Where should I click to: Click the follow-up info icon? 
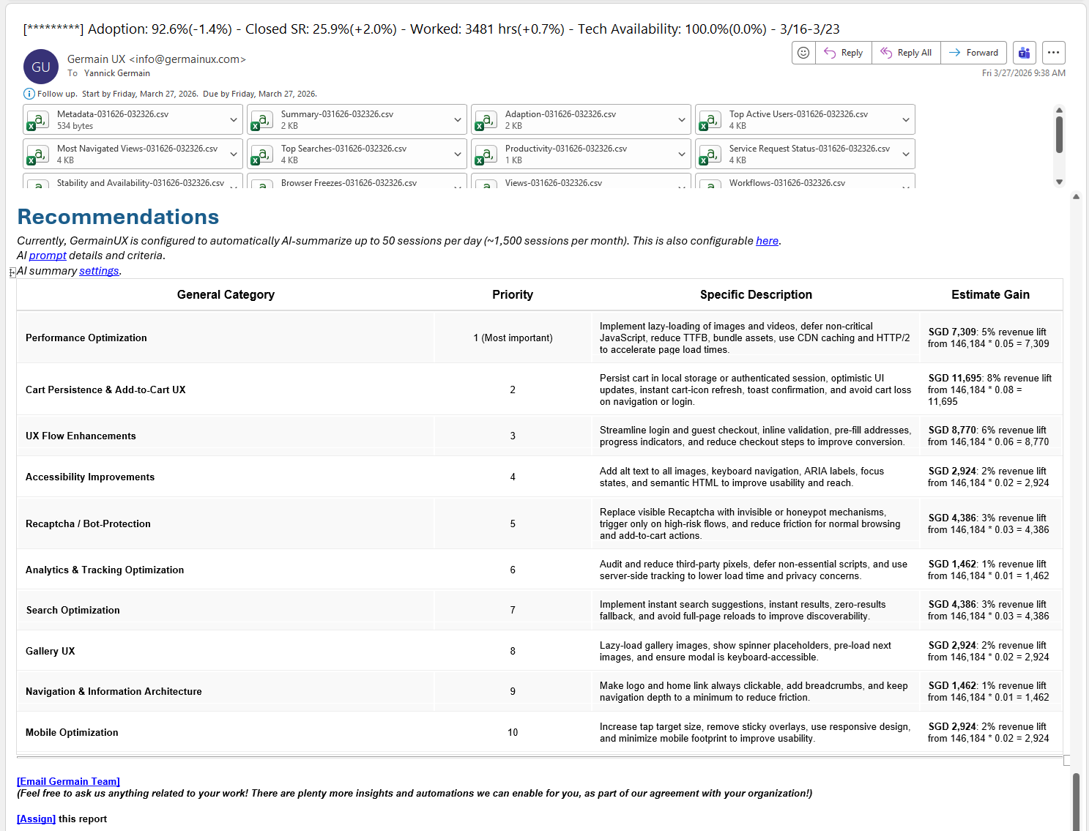pyautogui.click(x=29, y=94)
